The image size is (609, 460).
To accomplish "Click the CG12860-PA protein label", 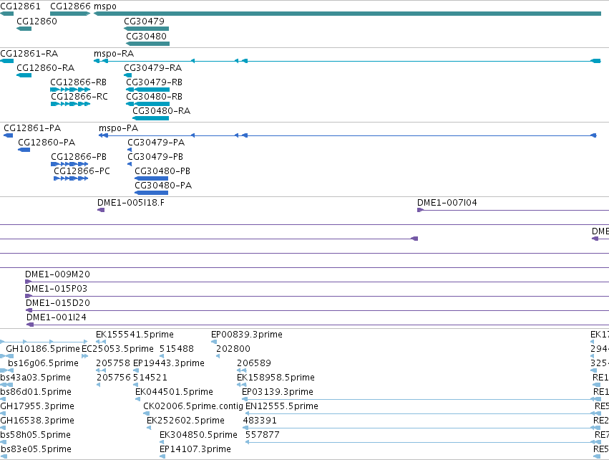I will [47, 143].
